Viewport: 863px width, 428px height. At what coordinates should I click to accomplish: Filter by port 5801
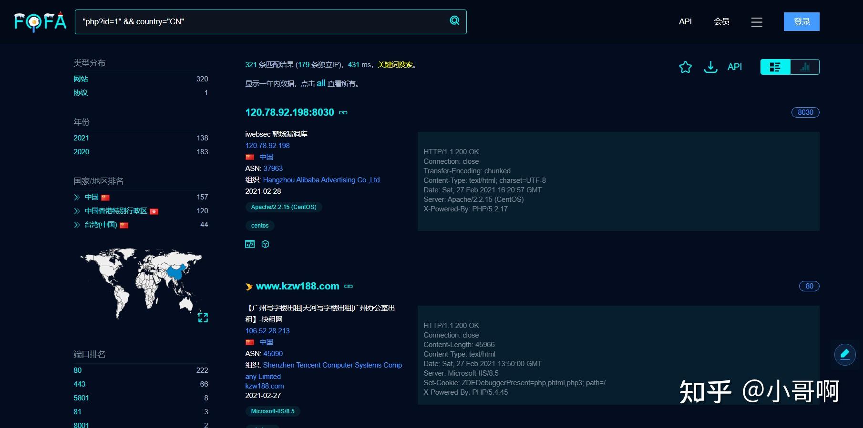click(x=81, y=398)
